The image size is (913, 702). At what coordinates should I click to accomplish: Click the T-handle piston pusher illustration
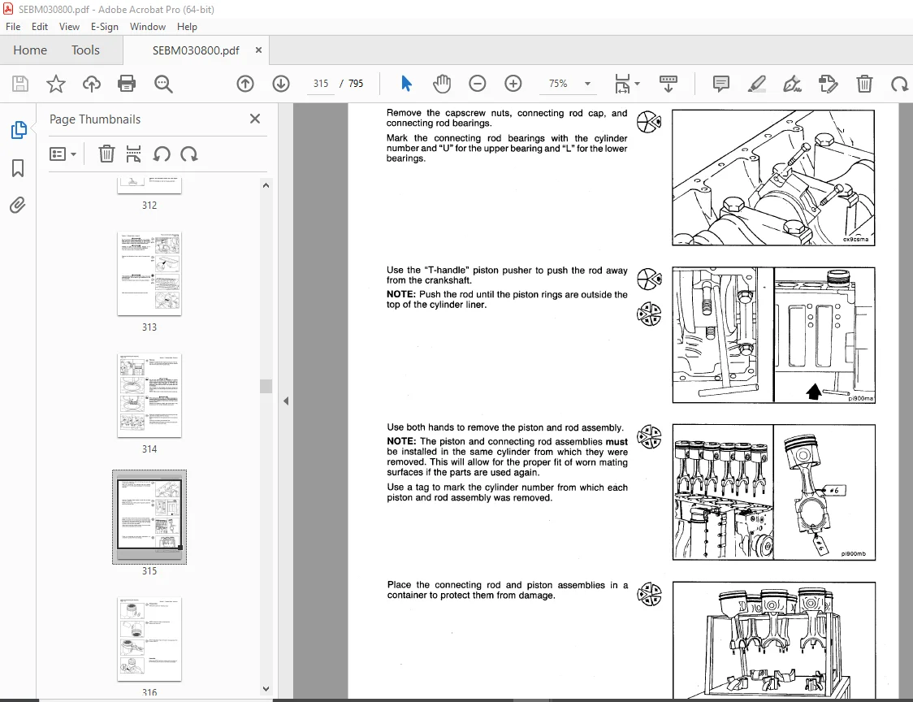pos(773,335)
